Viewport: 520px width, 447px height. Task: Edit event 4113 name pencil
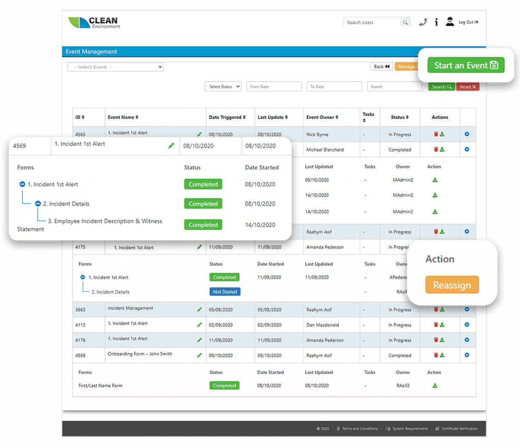199,325
